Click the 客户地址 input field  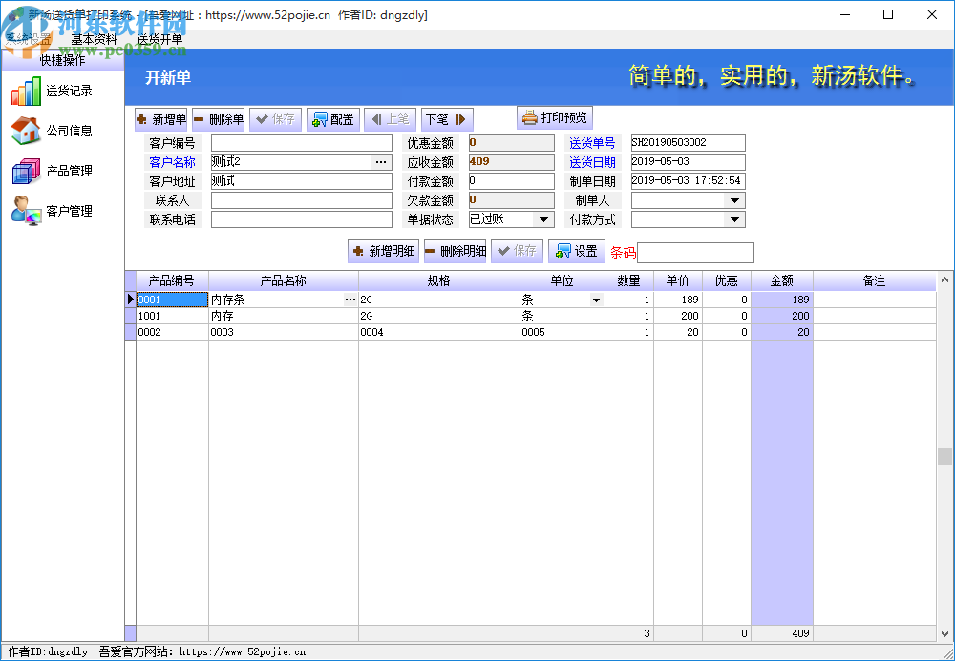pos(302,181)
